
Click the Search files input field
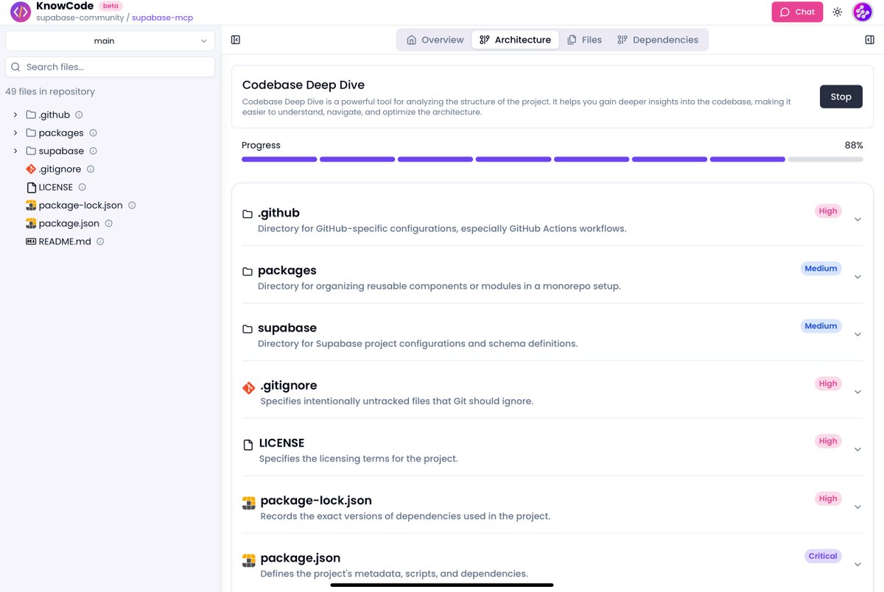(110, 67)
